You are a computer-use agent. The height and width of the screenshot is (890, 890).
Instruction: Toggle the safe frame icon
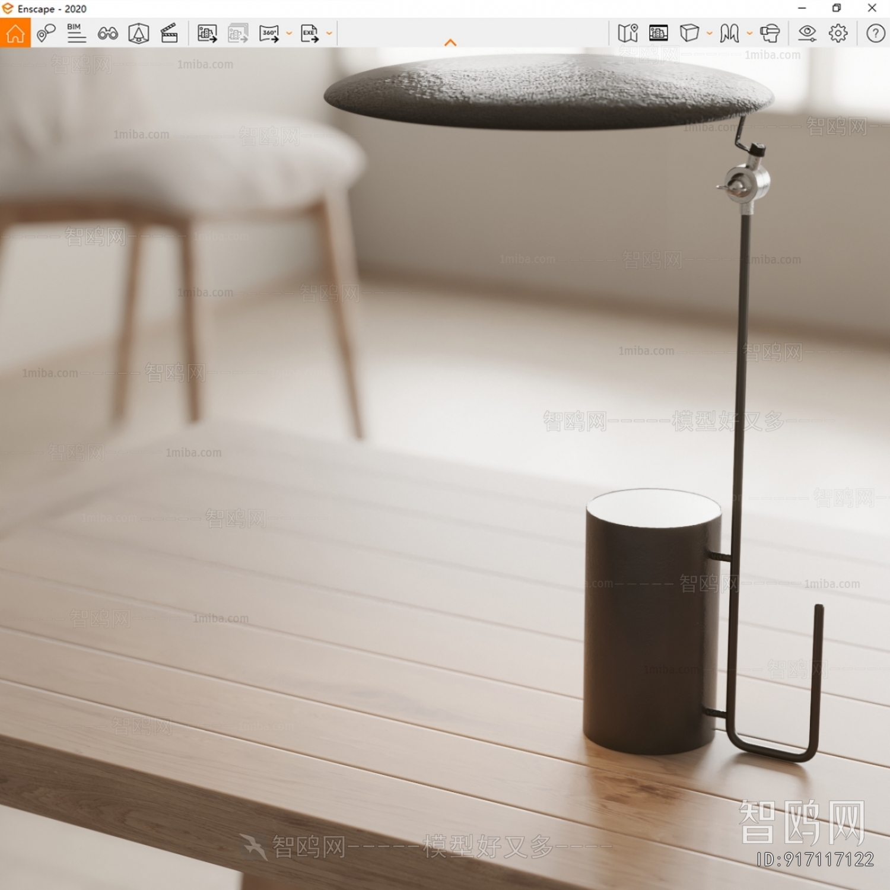[138, 33]
